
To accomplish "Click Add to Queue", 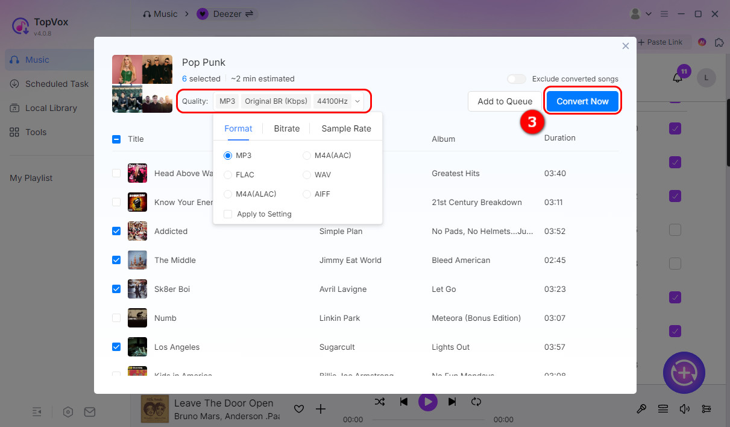I will (x=505, y=101).
